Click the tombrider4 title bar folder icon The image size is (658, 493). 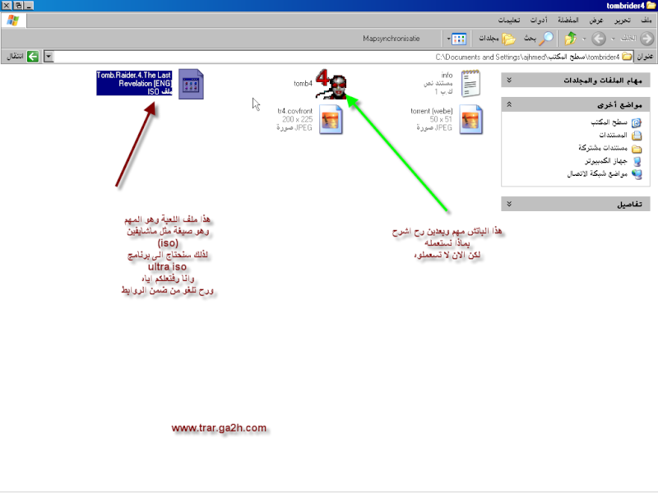(651, 6)
